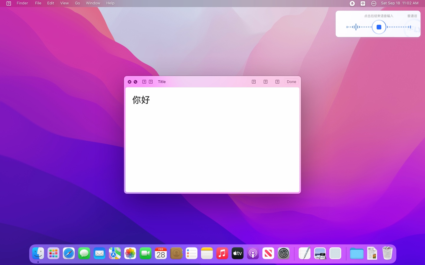Image resolution: width=425 pixels, height=265 pixels.
Task: Open the Music app from the Dock
Action: (x=222, y=253)
